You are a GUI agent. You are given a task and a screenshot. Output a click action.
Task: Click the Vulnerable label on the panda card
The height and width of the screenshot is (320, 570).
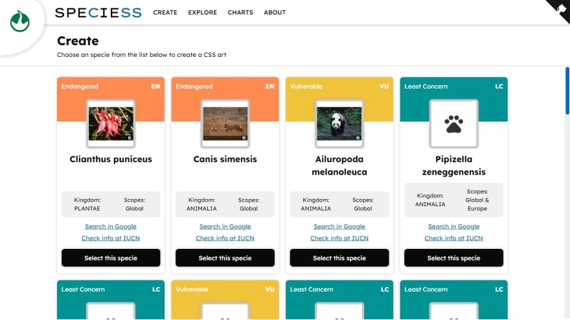(x=306, y=87)
